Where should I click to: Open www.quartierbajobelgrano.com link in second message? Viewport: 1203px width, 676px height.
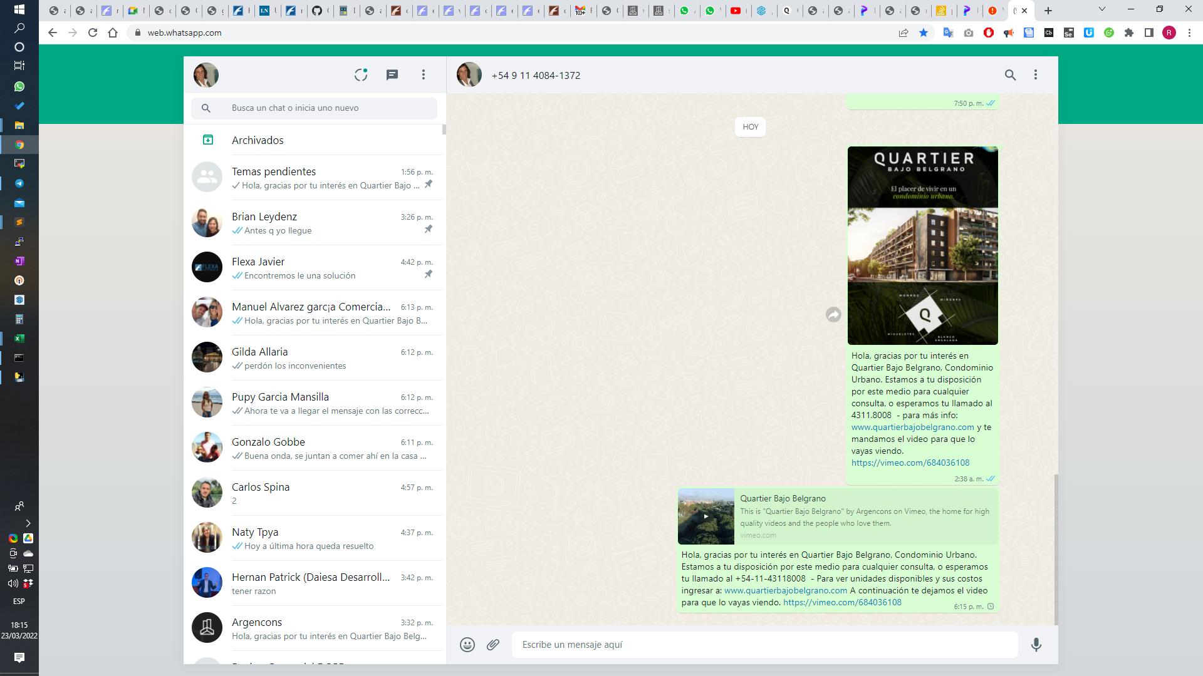786,591
